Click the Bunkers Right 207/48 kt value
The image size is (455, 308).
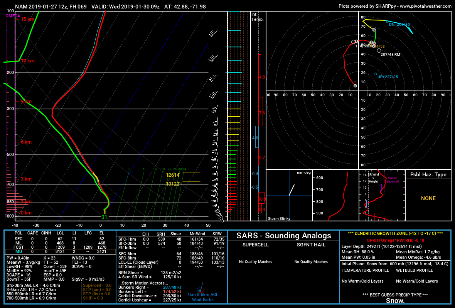(172, 288)
